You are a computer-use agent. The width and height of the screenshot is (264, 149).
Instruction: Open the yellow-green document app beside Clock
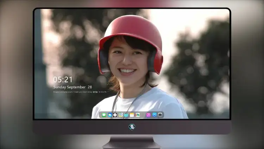click(120, 115)
